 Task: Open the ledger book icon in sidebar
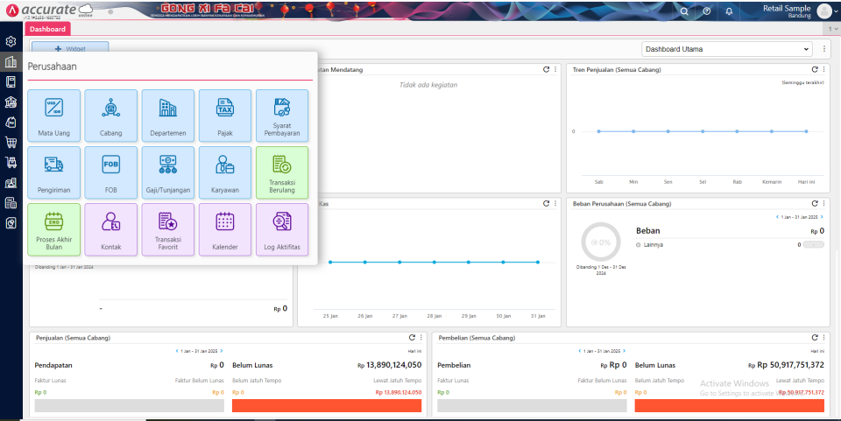point(11,81)
